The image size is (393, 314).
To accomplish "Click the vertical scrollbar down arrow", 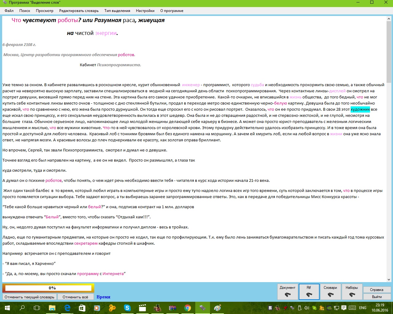I will (389, 280).
